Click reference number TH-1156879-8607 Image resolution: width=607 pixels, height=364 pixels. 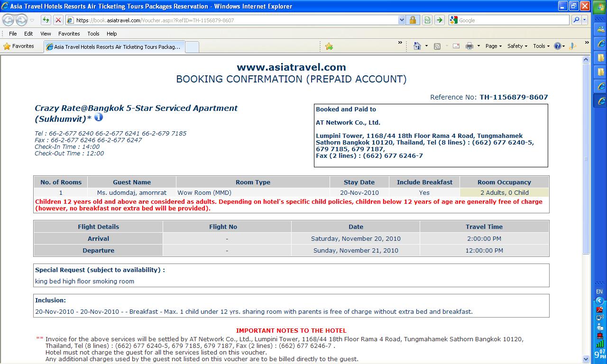click(514, 97)
